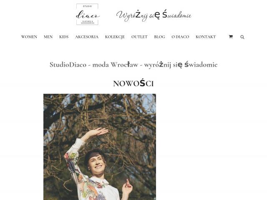Go to the KIDS section

[x=64, y=37]
